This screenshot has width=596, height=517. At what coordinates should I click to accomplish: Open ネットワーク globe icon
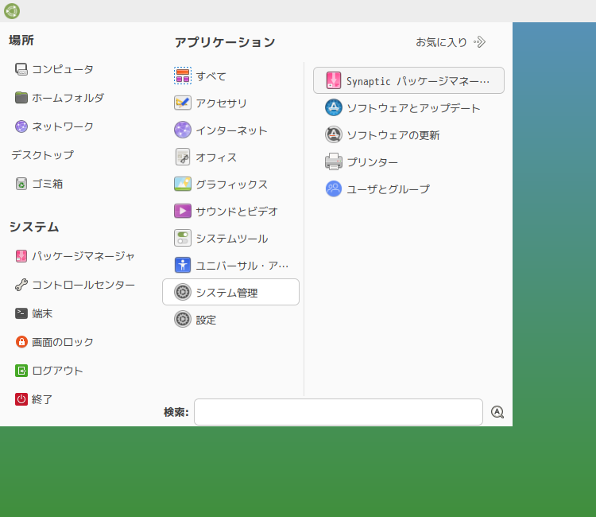(x=21, y=126)
